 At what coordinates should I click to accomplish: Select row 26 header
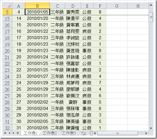[x=7, y=89]
